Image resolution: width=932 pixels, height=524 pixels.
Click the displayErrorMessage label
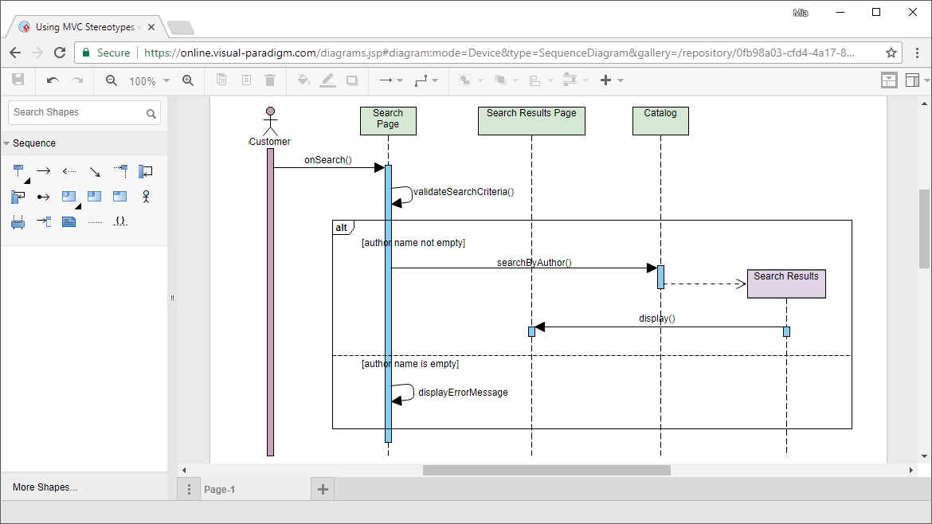pos(463,393)
